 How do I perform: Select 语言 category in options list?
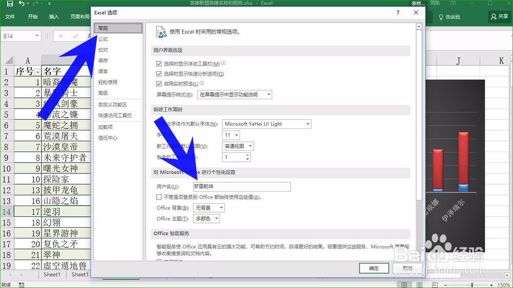pyautogui.click(x=118, y=72)
